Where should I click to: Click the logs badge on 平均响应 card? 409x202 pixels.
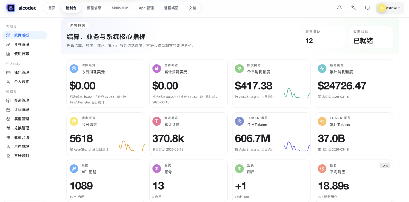pyautogui.click(x=385, y=165)
